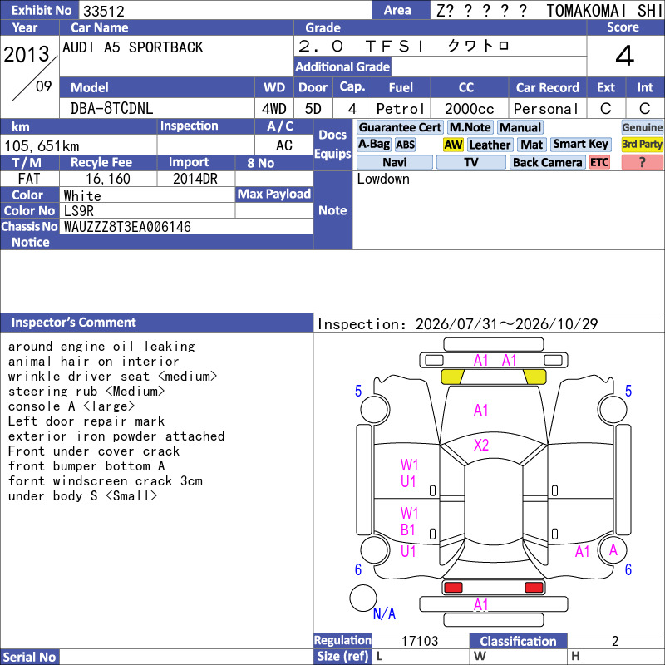The height and width of the screenshot is (665, 665).
Task: Select the A1 mark on the rear bumper
Action: coord(481,605)
